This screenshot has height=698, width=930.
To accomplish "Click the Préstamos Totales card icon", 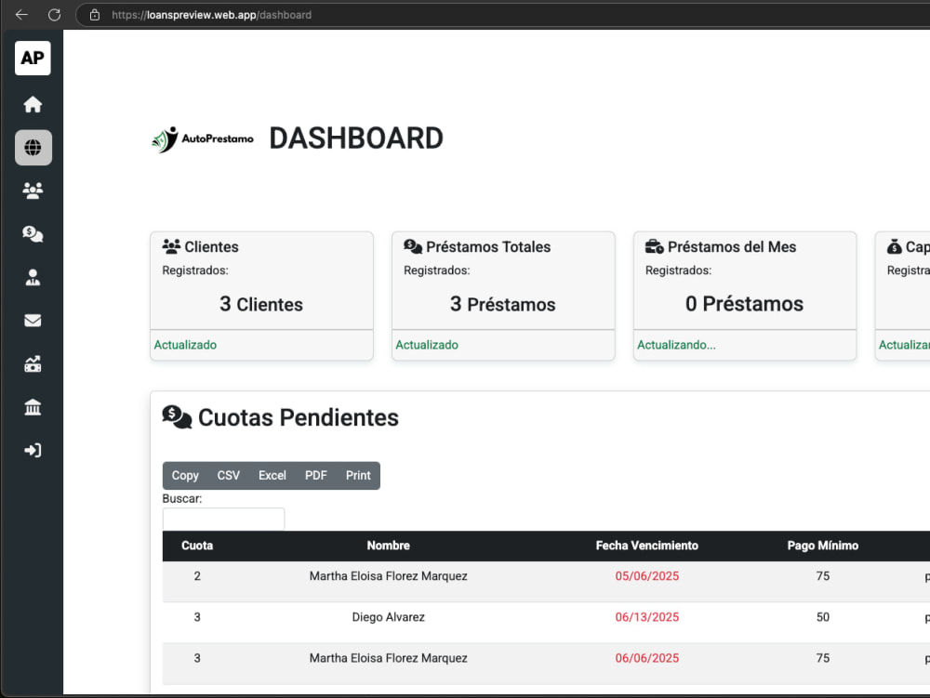I will [413, 246].
